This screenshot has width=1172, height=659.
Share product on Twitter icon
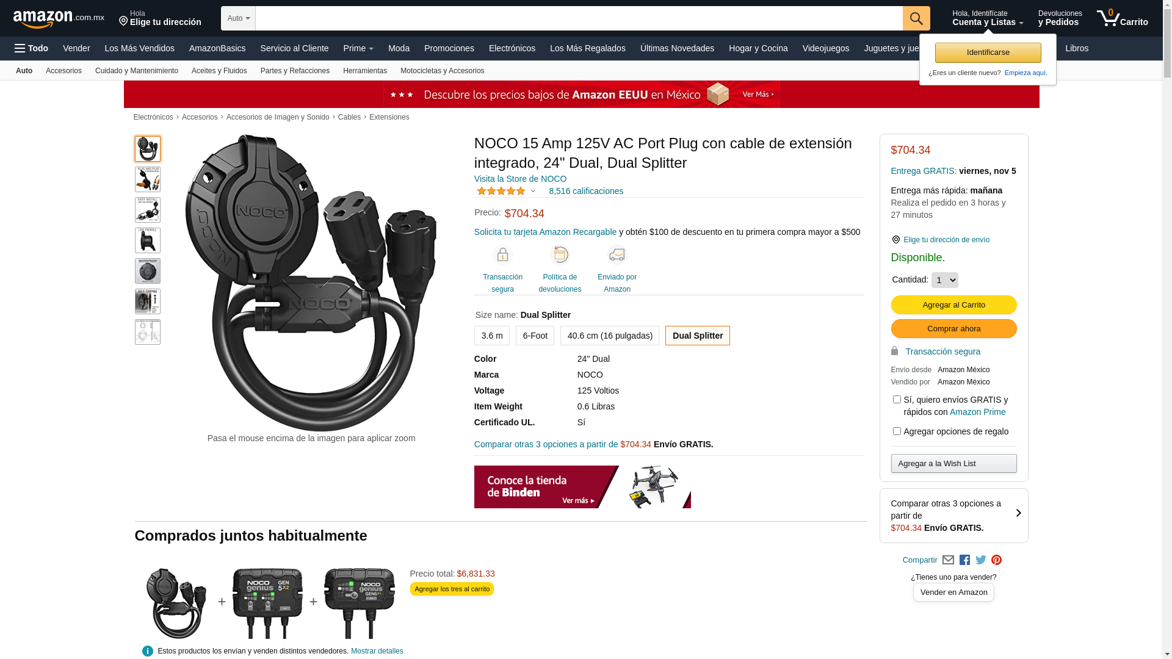(x=981, y=560)
